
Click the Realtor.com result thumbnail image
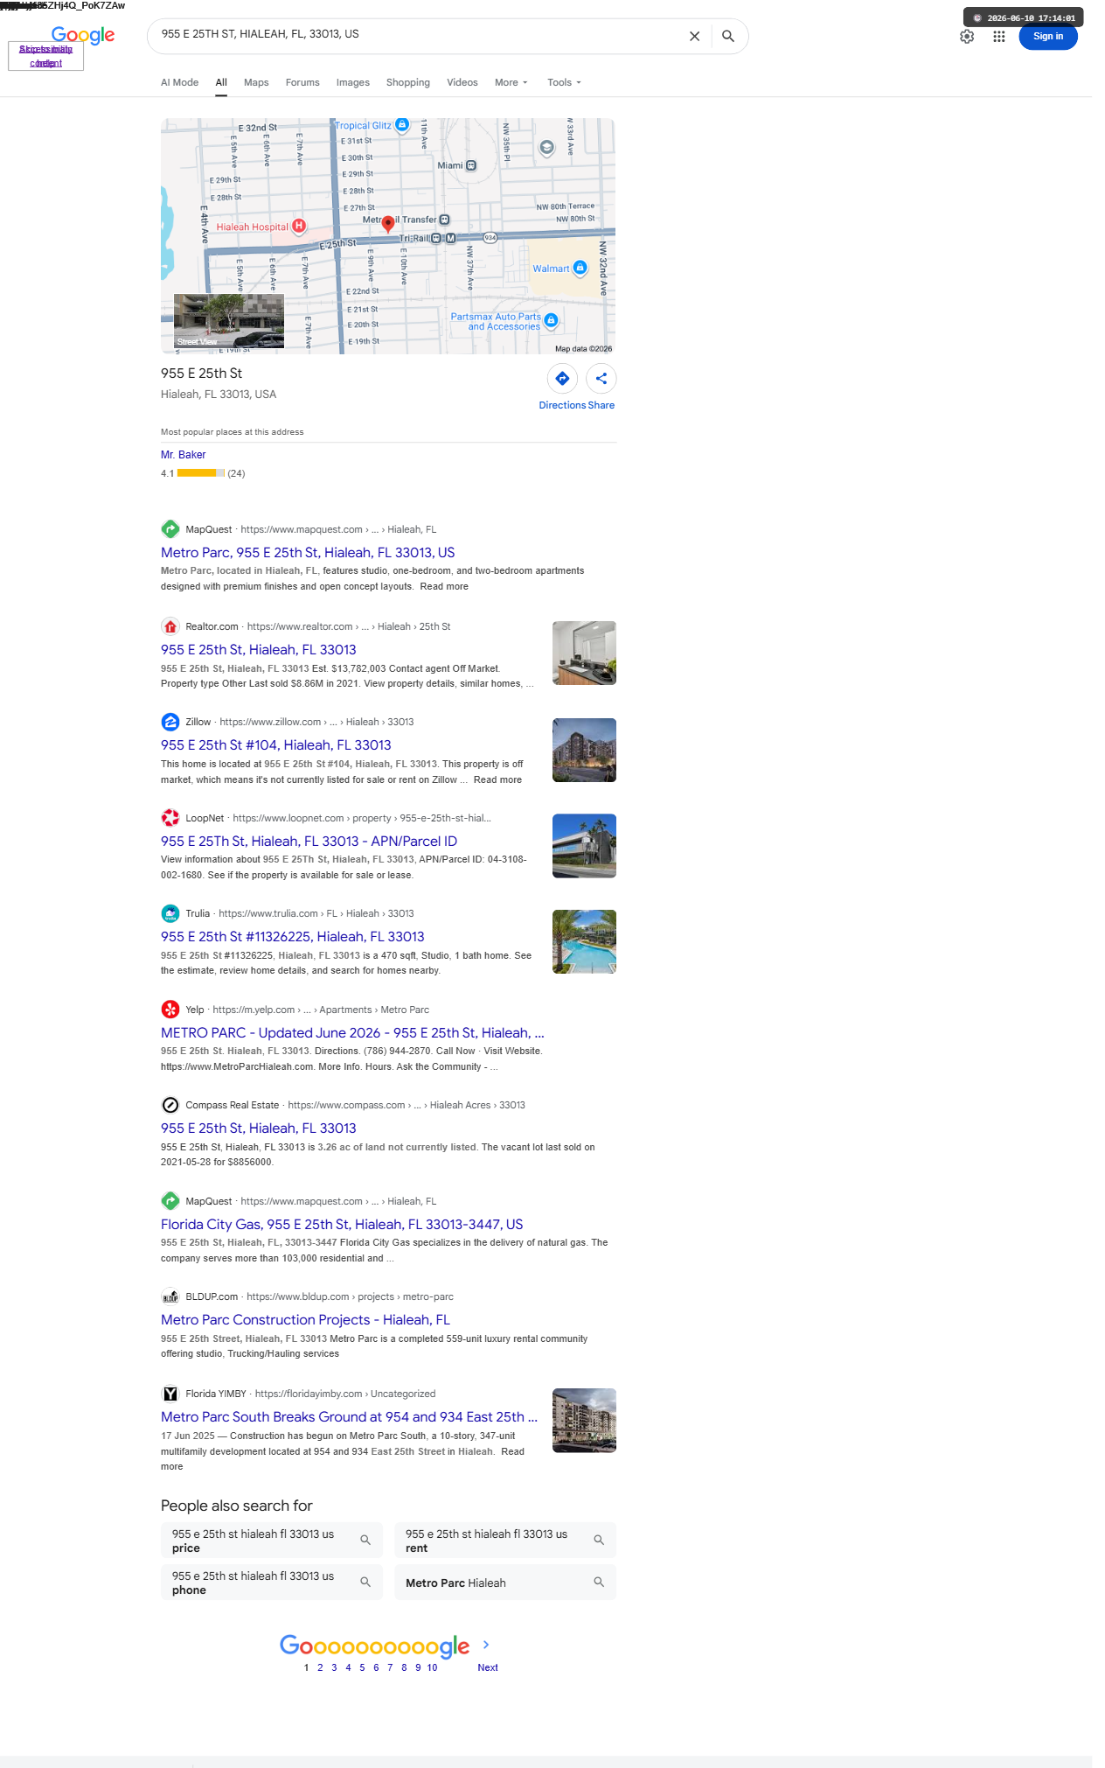click(x=584, y=653)
